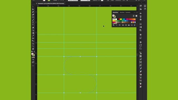Image resolution: width=178 pixels, height=100 pixels.
Task: Collapse the Swatches panel with double arrows
Action: [x=134, y=12]
